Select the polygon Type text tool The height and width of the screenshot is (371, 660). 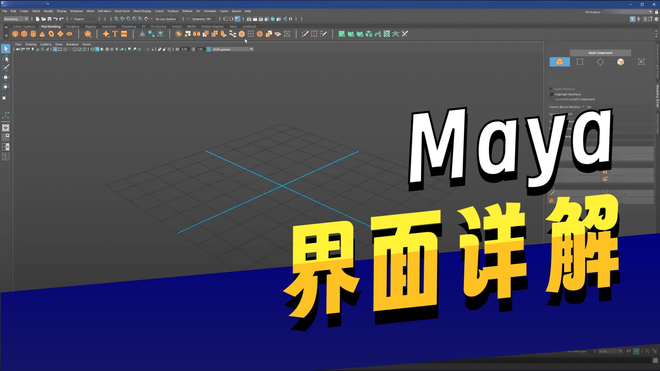pos(115,34)
